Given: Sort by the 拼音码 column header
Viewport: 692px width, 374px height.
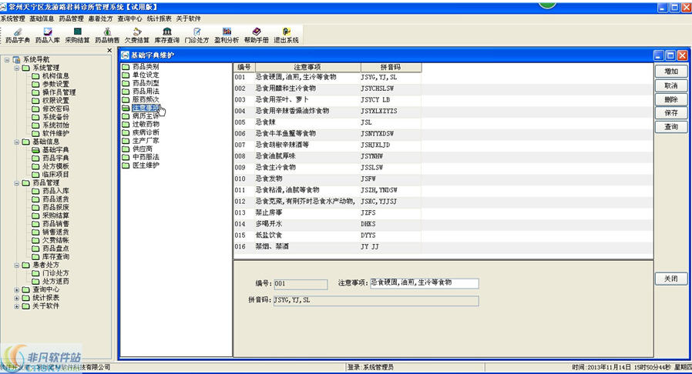Looking at the screenshot, I should click(391, 68).
